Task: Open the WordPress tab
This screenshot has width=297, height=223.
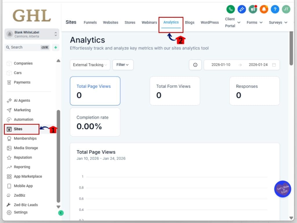Action: (x=209, y=22)
